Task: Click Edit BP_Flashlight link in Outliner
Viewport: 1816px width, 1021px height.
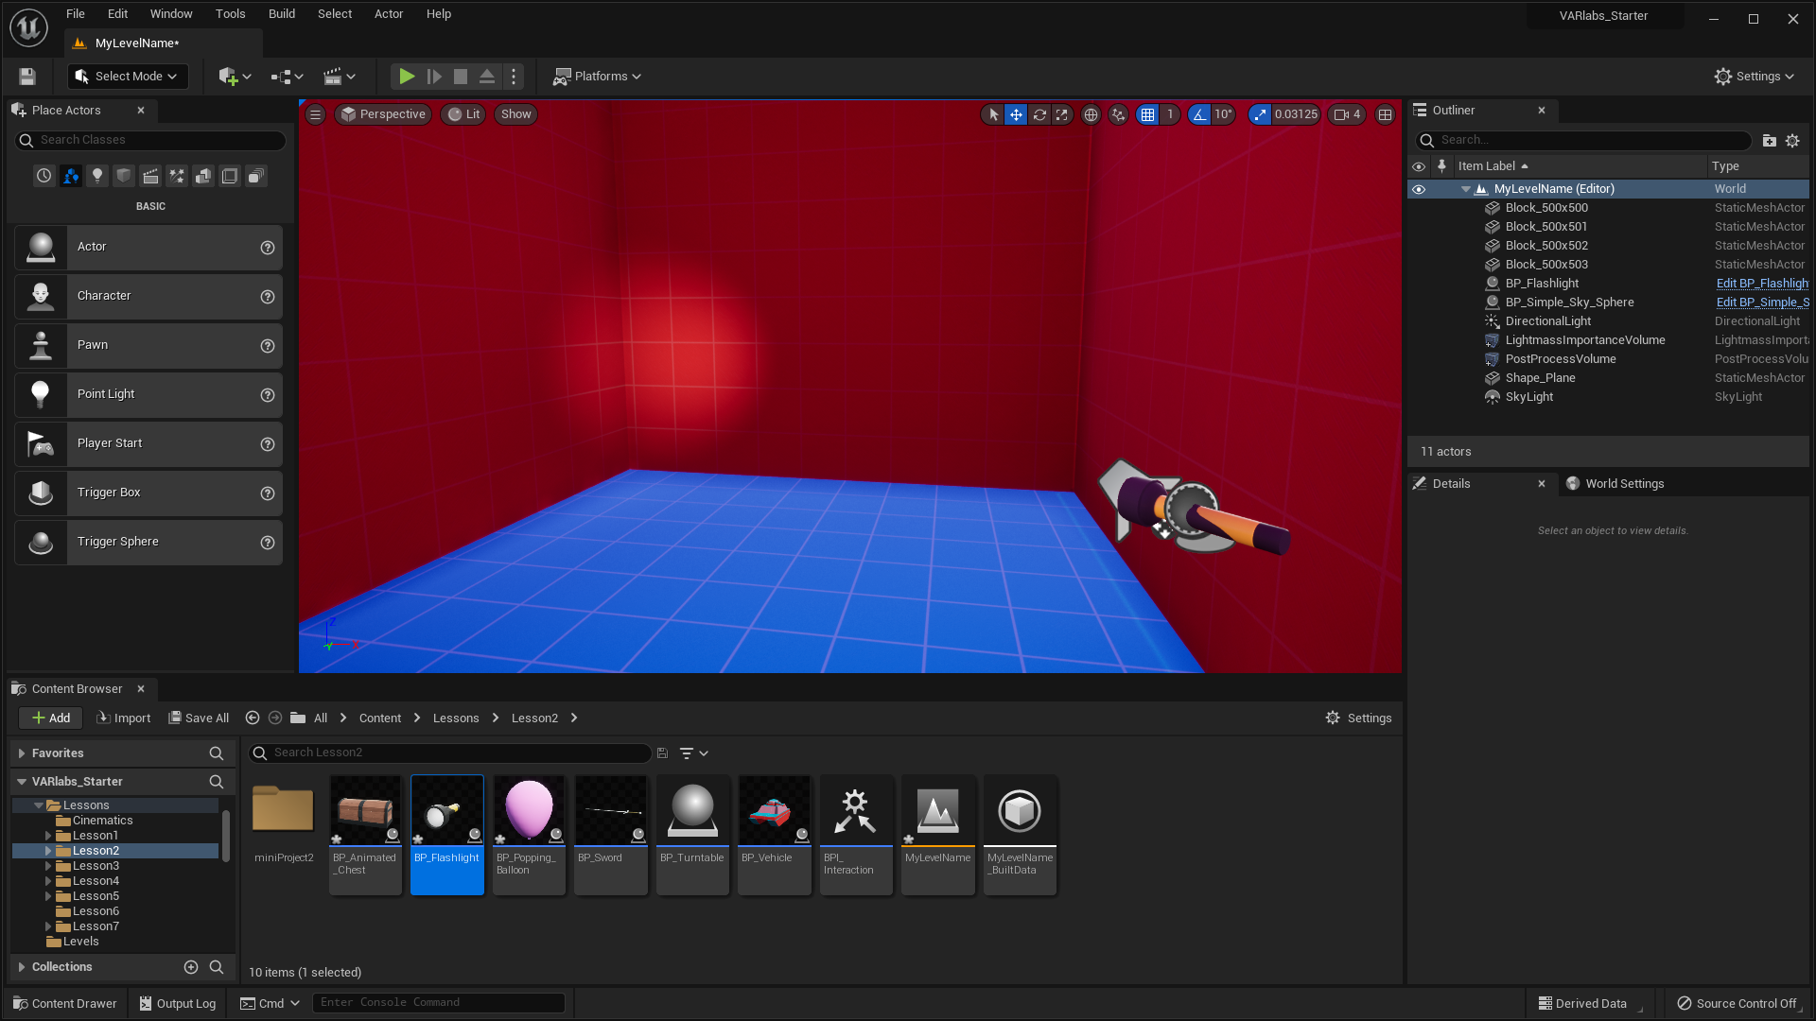Action: [1760, 283]
